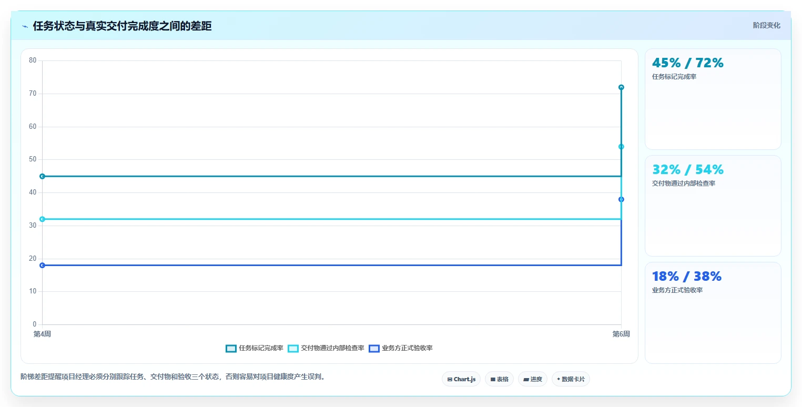Click the 交付物通过内部检查率 card caption

(684, 184)
